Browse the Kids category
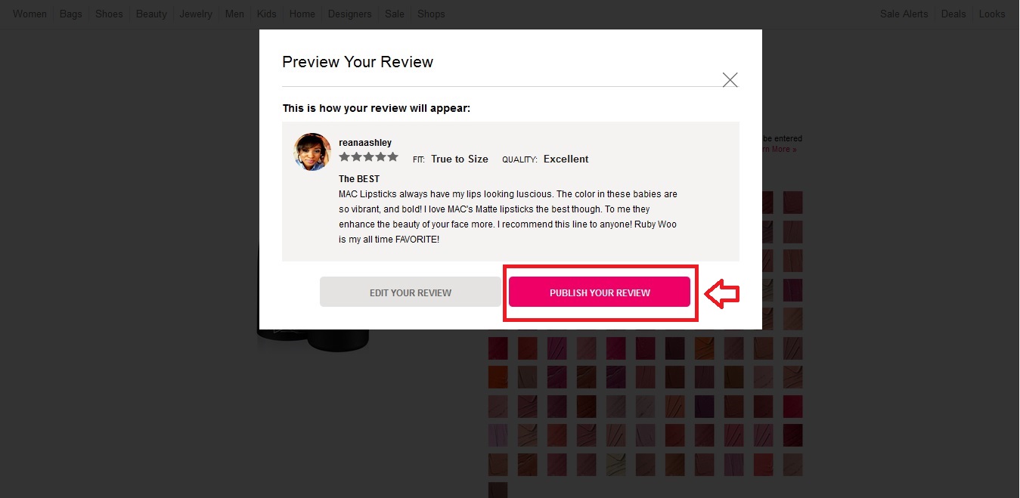 tap(267, 14)
